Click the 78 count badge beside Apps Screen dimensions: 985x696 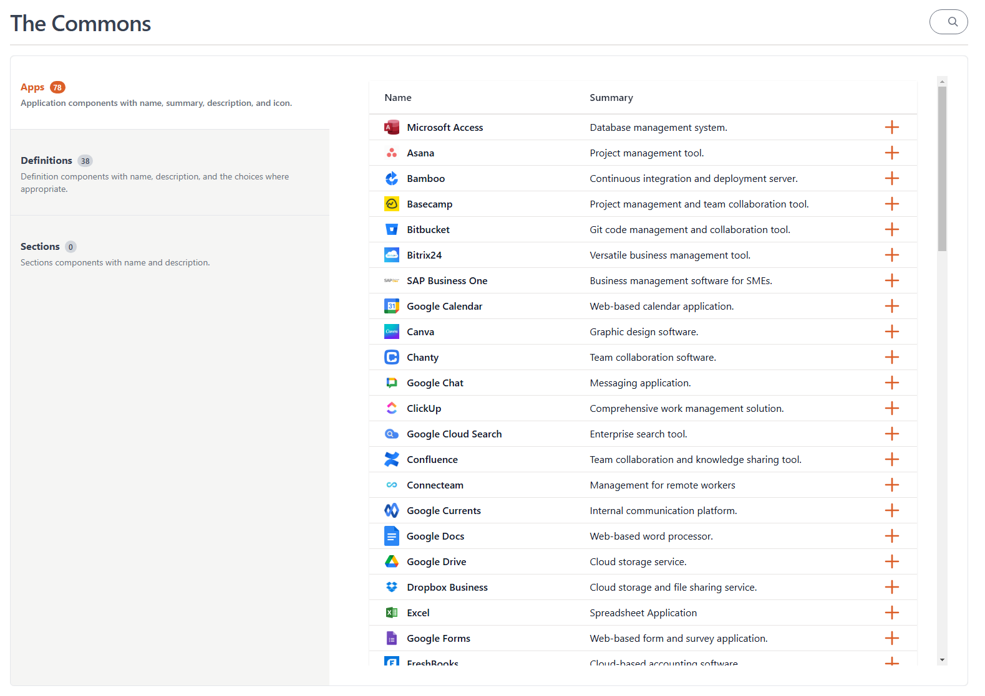(x=58, y=87)
